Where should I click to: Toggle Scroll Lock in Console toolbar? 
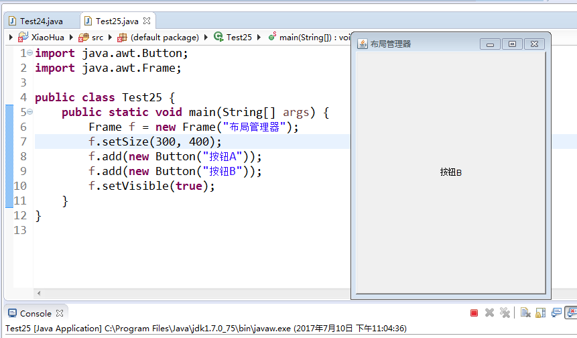(541, 313)
